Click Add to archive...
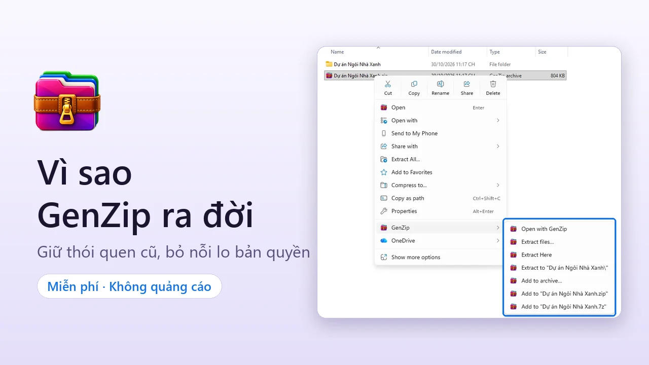 (x=559, y=281)
